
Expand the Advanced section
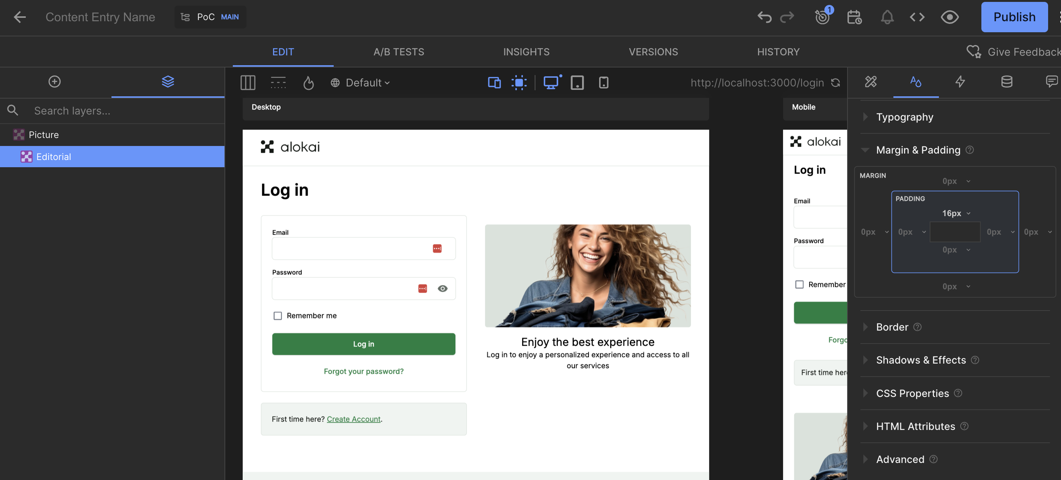tap(900, 459)
